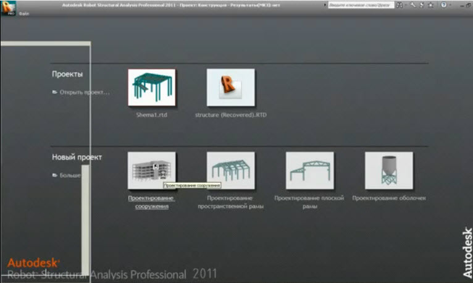Open the structure (Recovered).RTD project icon
This screenshot has width=473, height=283.
coord(231,88)
